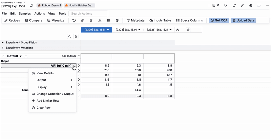Click the trash icon in the main toolbar
Screen dimensions: 271x140
pos(91,20)
